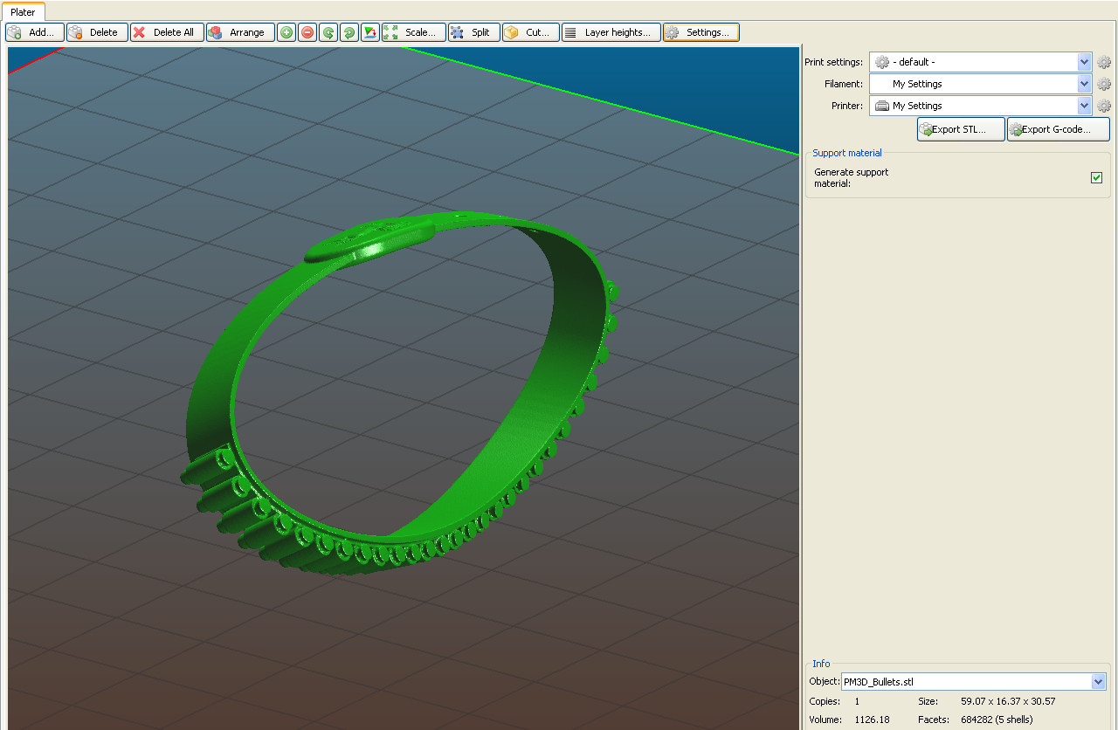This screenshot has height=730, width=1118.
Task: Expand the Print settings preset dropdown
Action: coord(1085,62)
